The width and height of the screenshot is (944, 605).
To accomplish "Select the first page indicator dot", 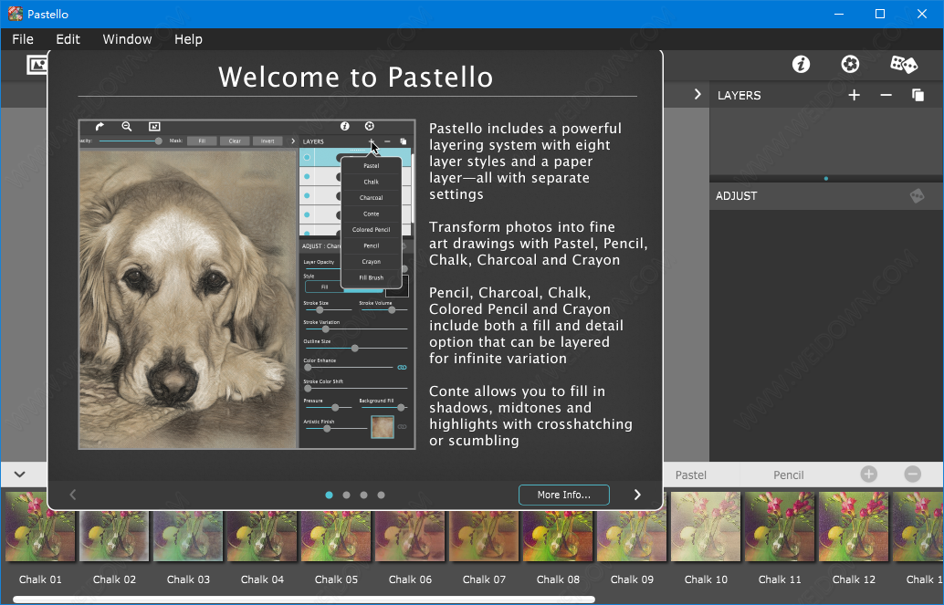I will [329, 495].
